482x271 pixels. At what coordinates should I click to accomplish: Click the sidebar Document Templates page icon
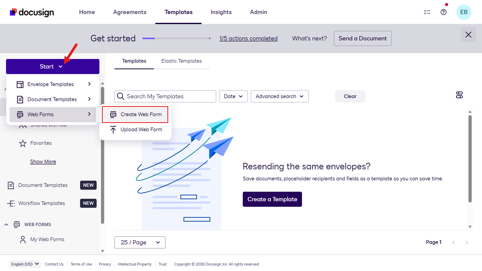pos(11,185)
